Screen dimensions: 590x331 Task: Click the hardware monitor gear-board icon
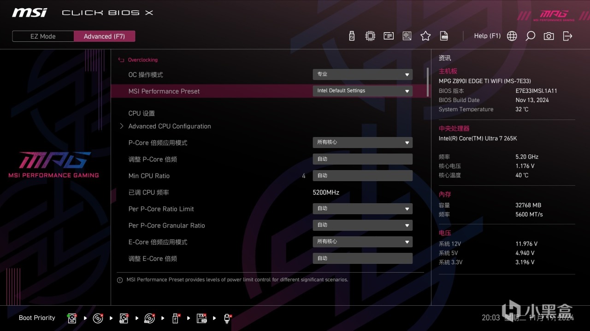click(x=407, y=36)
